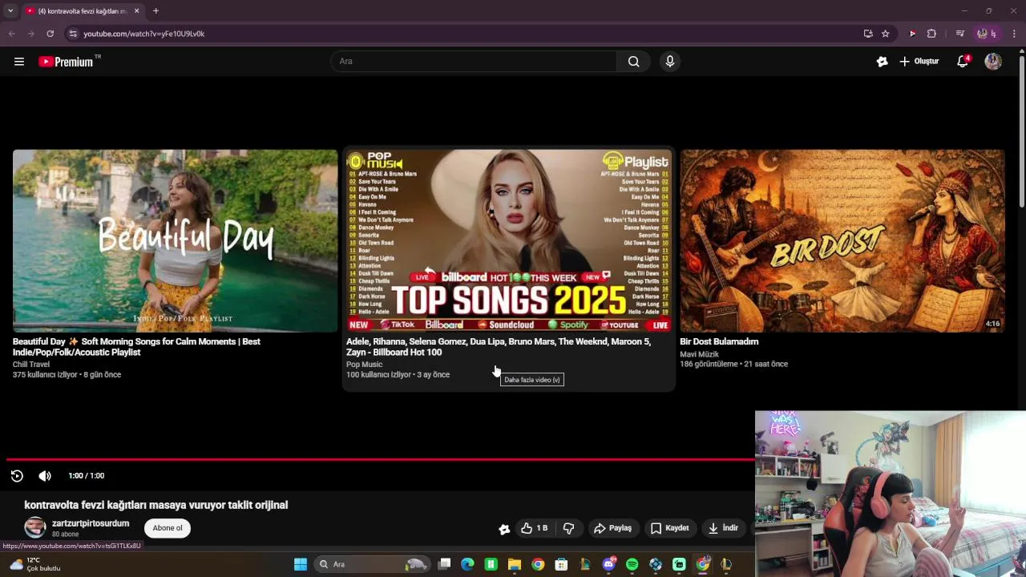Viewport: 1026px width, 577px height.
Task: Replay the video
Action: pyautogui.click(x=17, y=476)
